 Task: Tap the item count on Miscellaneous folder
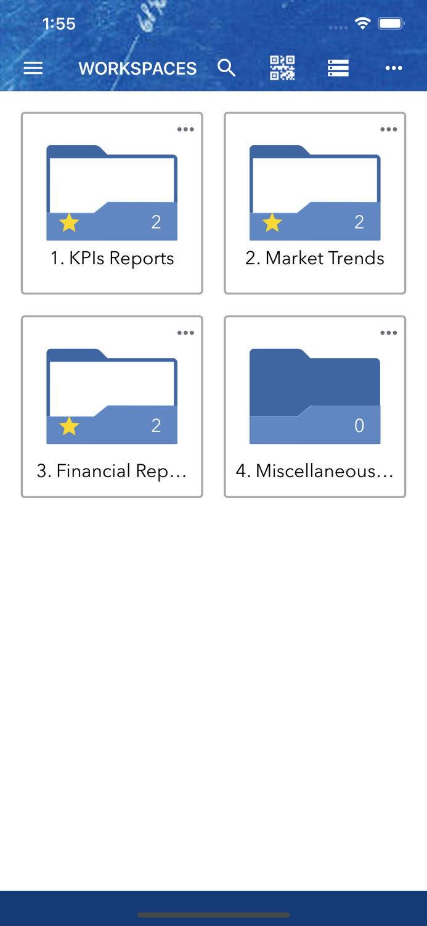click(x=359, y=425)
